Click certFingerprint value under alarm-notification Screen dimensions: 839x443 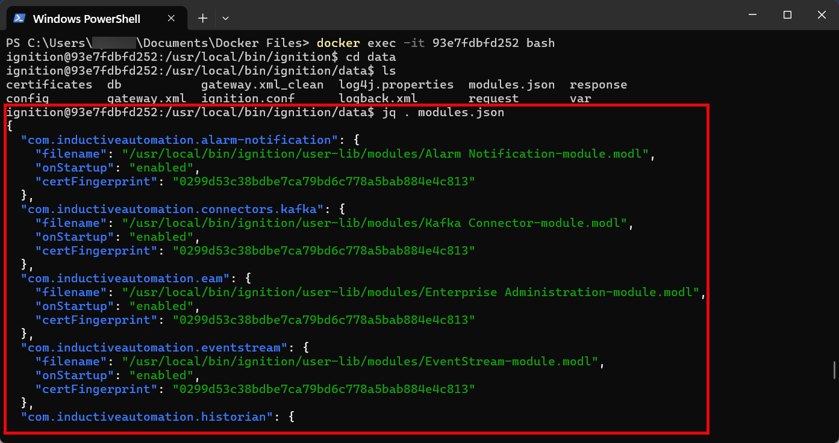[324, 181]
